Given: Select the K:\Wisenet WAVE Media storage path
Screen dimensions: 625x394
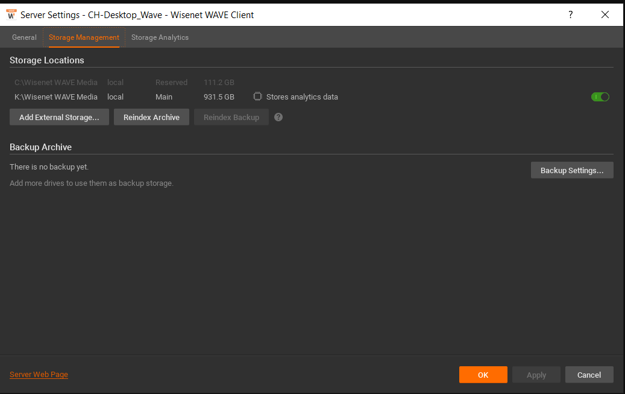Looking at the screenshot, I should [x=56, y=97].
